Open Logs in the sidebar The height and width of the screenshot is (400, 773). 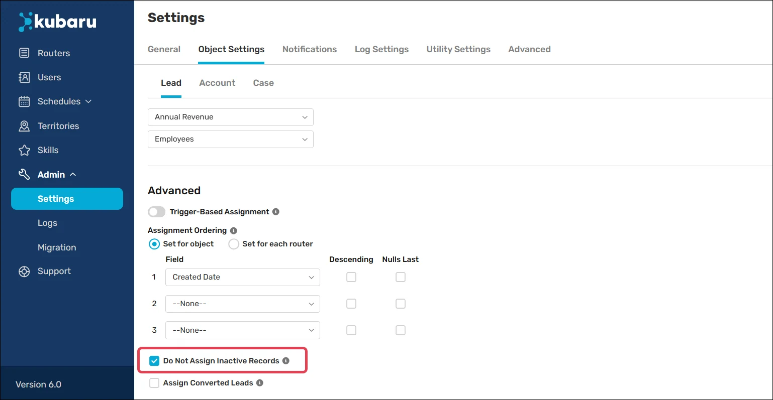click(47, 223)
